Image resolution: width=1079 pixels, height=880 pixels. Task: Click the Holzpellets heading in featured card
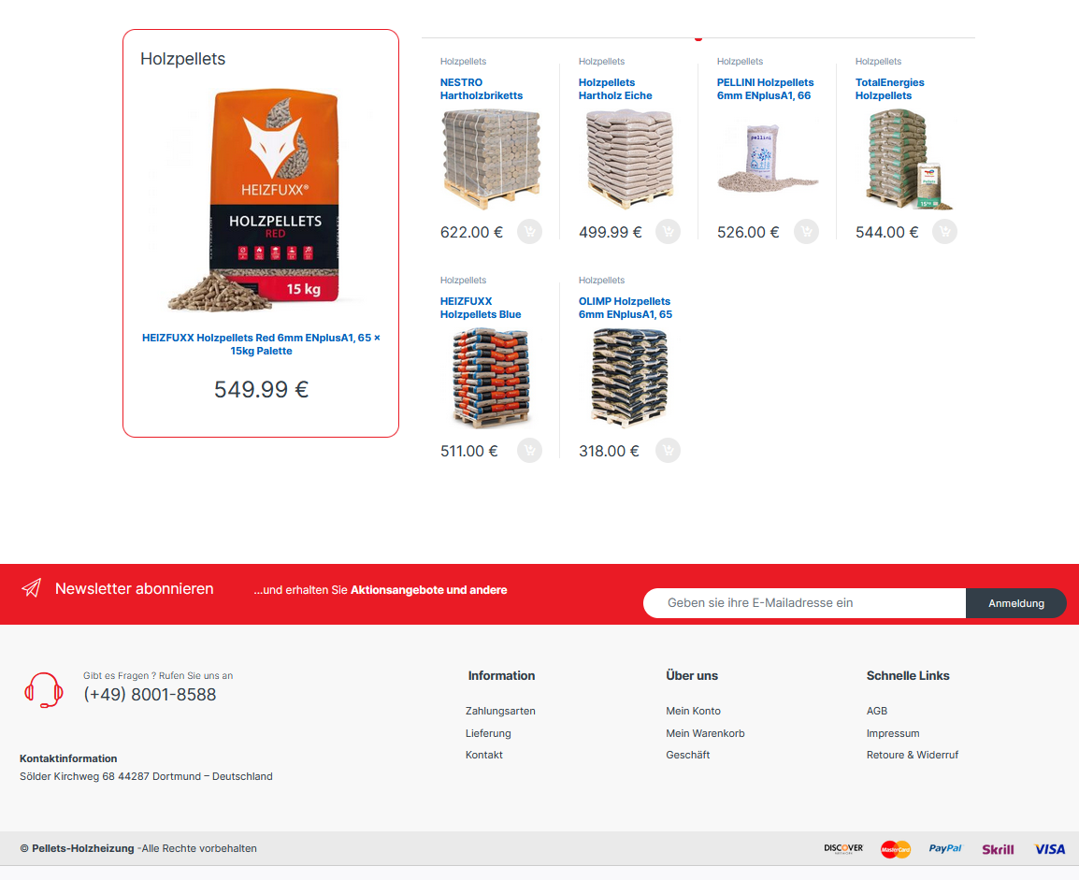click(182, 59)
